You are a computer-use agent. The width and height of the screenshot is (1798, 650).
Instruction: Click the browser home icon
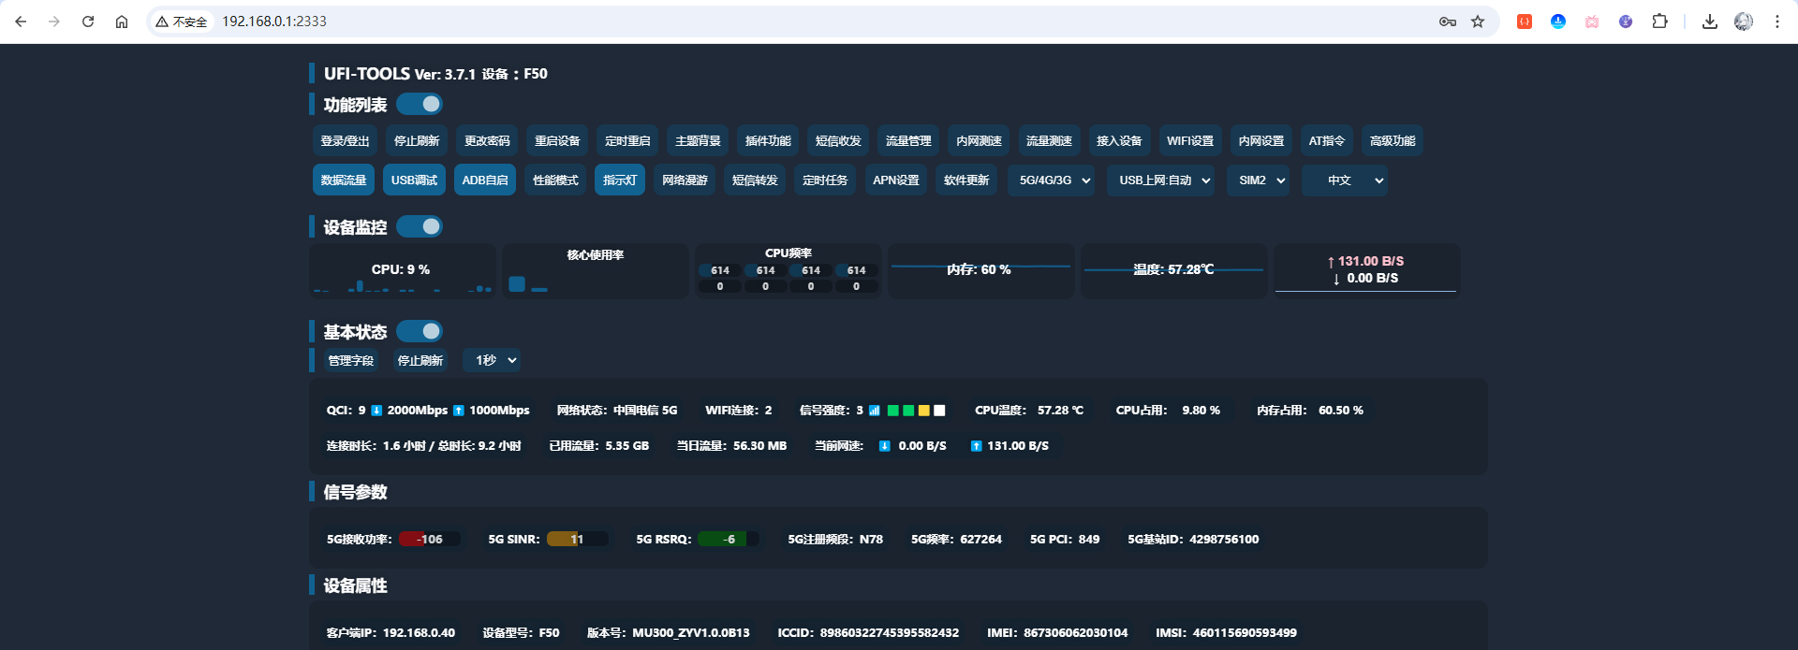122,22
